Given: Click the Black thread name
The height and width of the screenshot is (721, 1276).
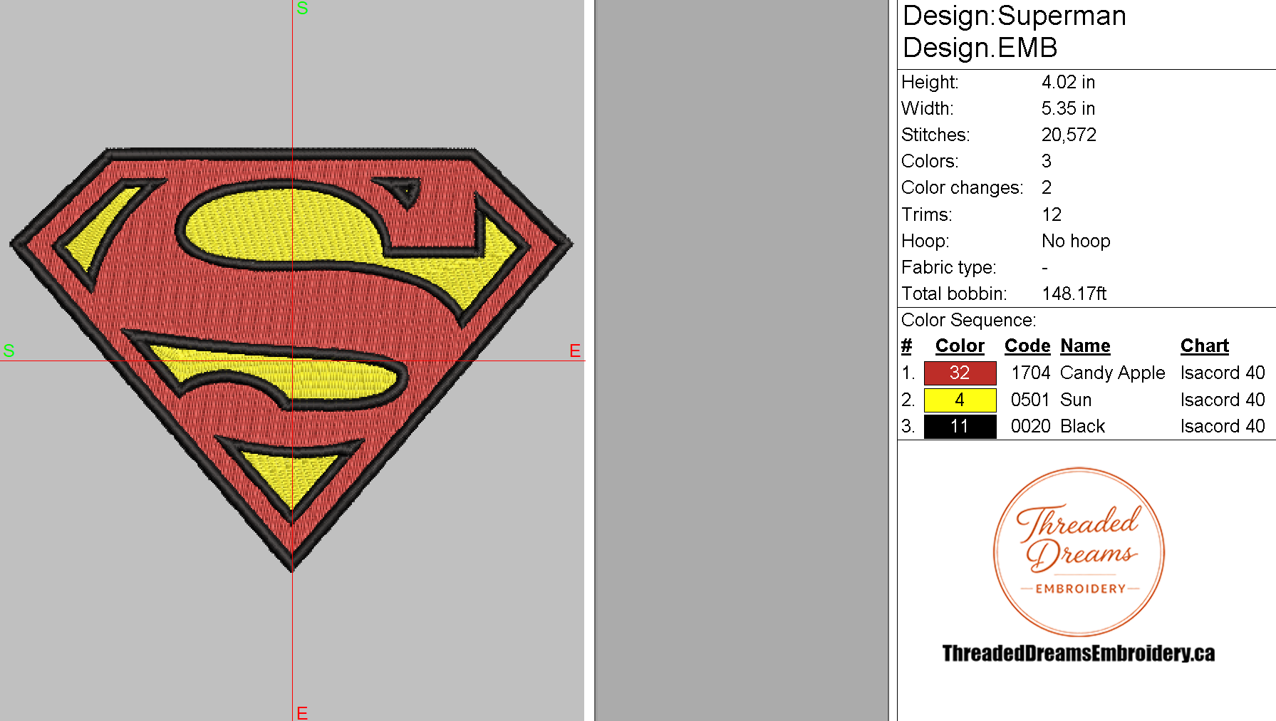Looking at the screenshot, I should 1082,426.
